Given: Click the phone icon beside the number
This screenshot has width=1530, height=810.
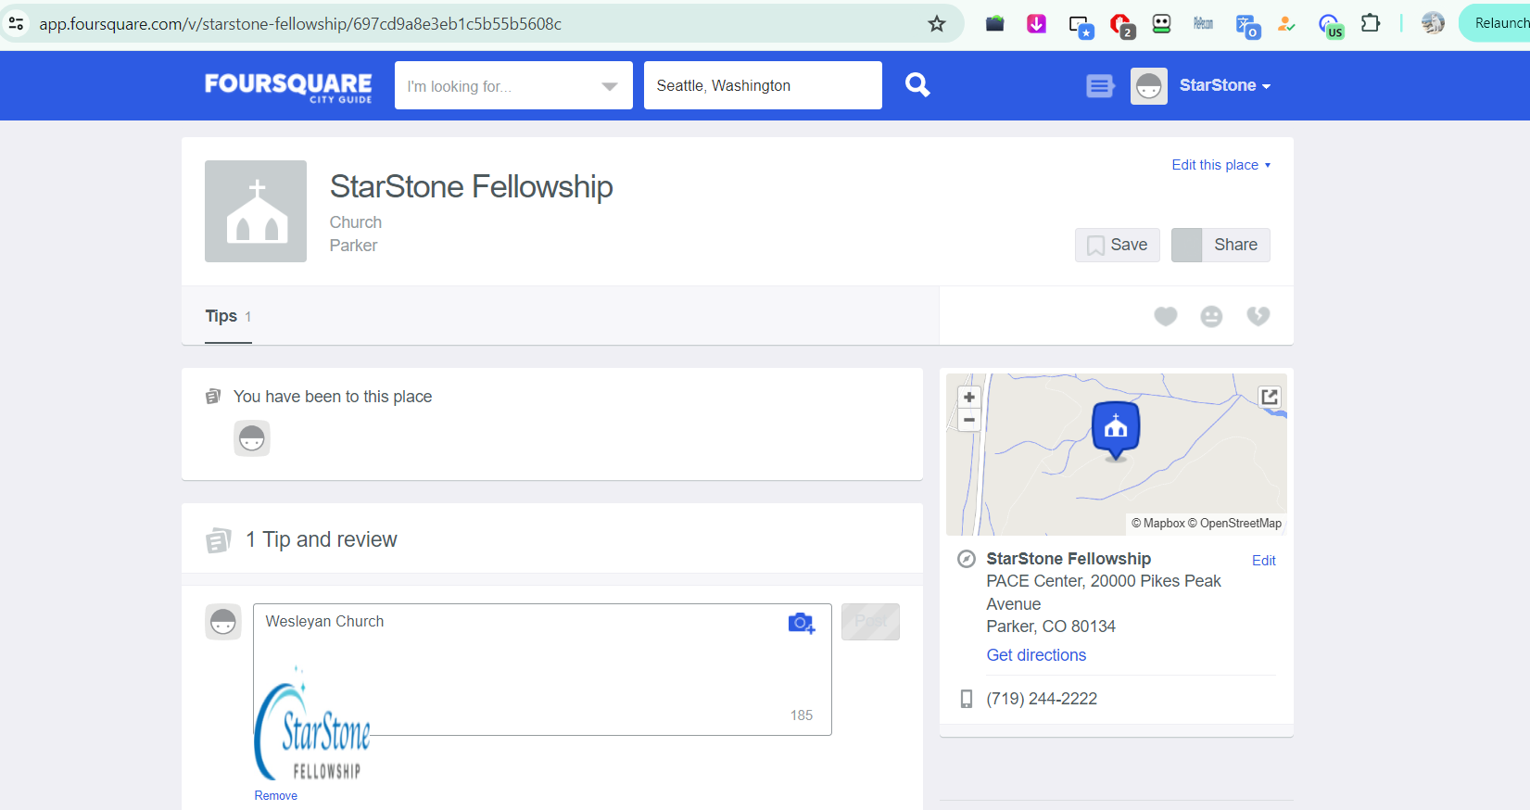Looking at the screenshot, I should (x=967, y=699).
